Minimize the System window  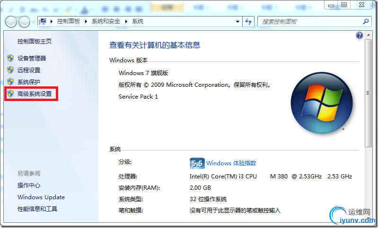(331, 5)
